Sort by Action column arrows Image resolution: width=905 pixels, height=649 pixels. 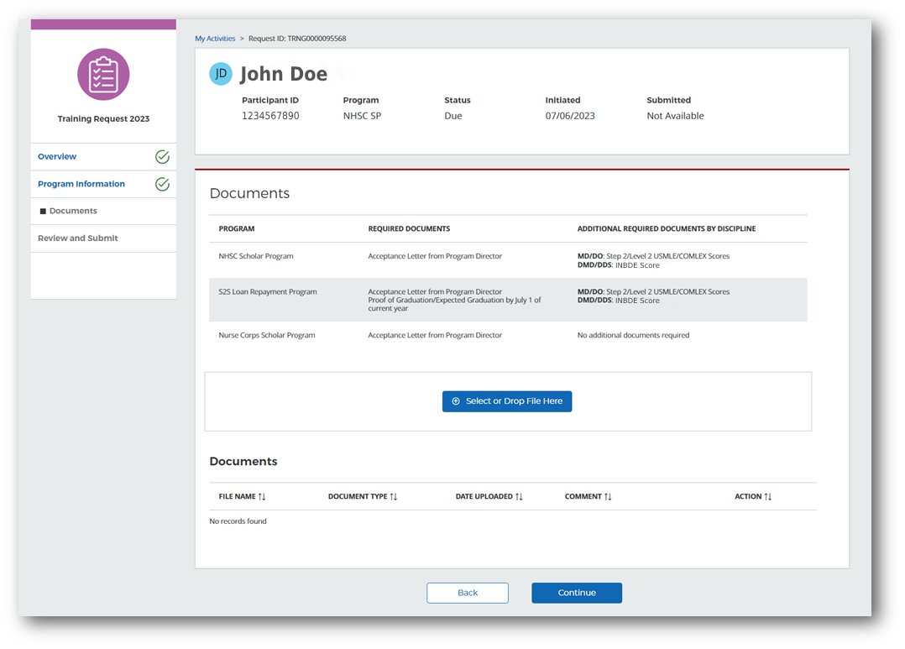[x=767, y=497]
